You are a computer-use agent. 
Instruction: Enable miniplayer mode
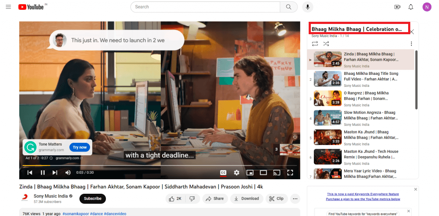pos(250,173)
